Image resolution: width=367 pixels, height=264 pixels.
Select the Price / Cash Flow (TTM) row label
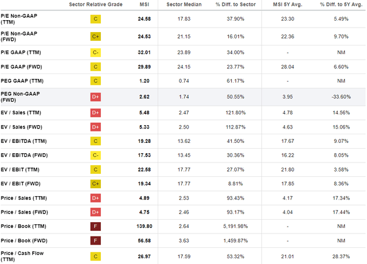click(x=22, y=257)
